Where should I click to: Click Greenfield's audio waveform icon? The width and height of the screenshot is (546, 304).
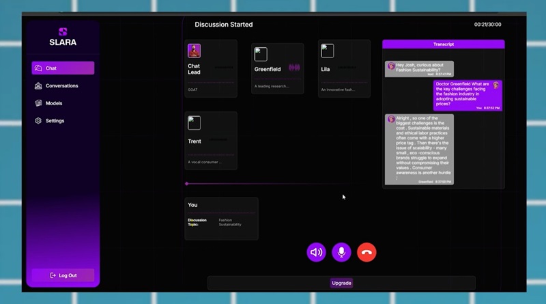[x=294, y=68]
